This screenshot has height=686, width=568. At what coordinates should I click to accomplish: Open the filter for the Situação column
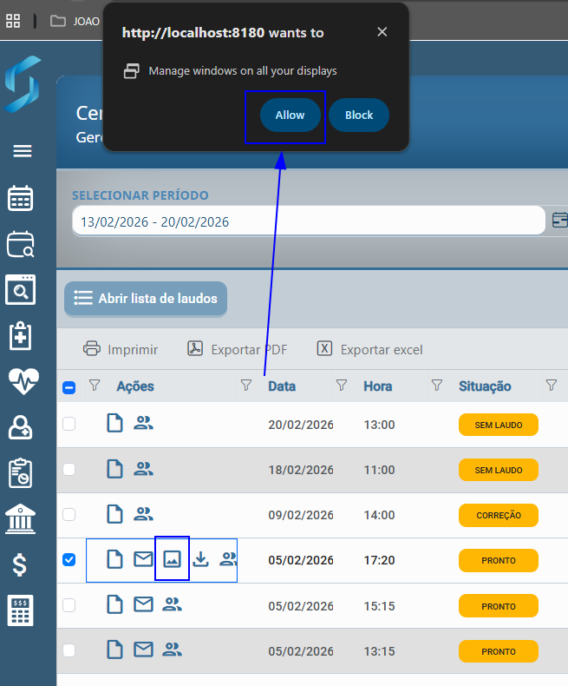pos(551,386)
